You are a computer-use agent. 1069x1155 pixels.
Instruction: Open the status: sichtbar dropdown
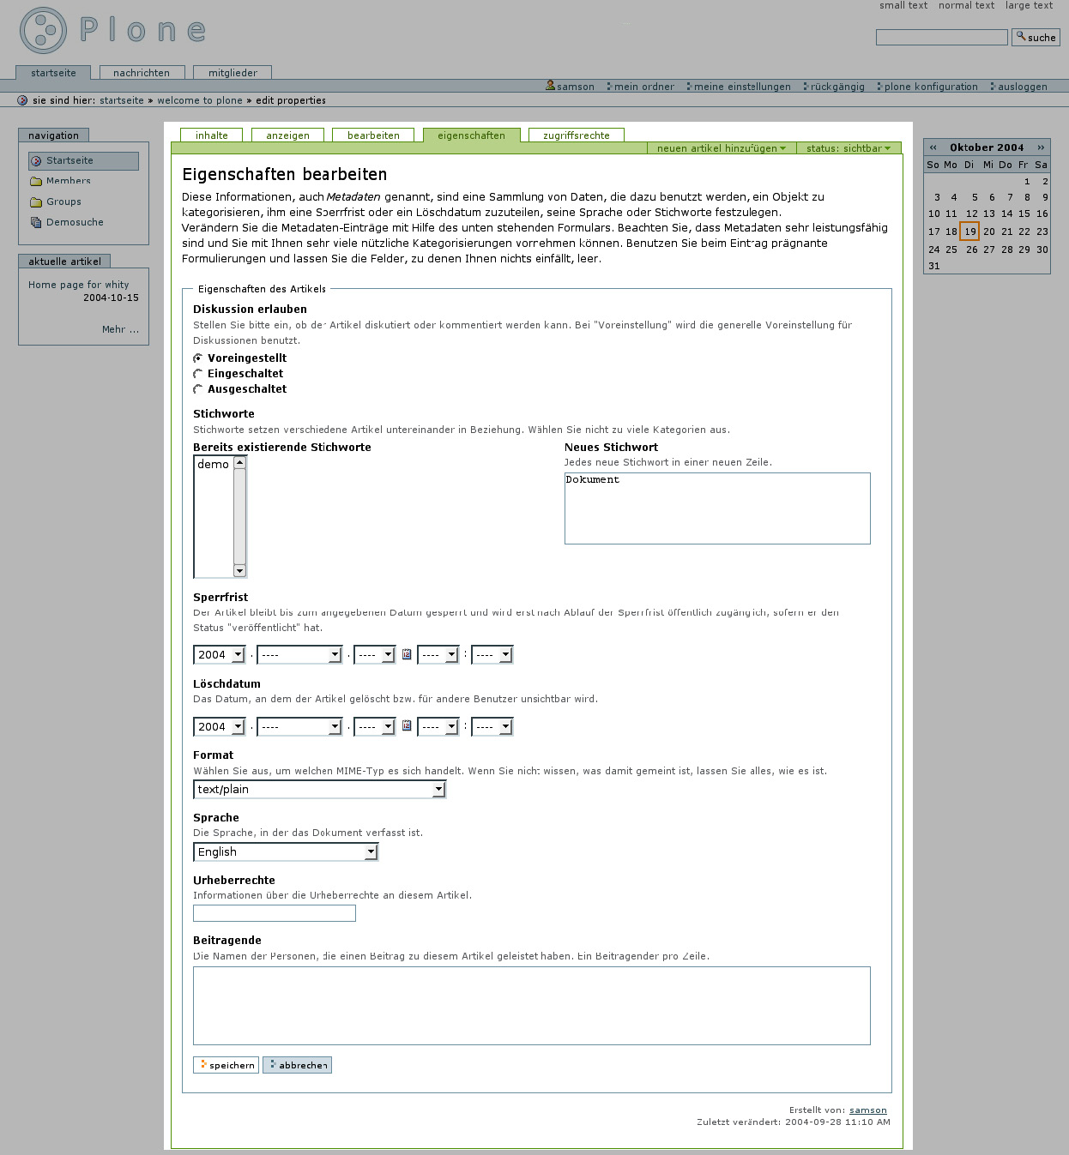coord(848,148)
